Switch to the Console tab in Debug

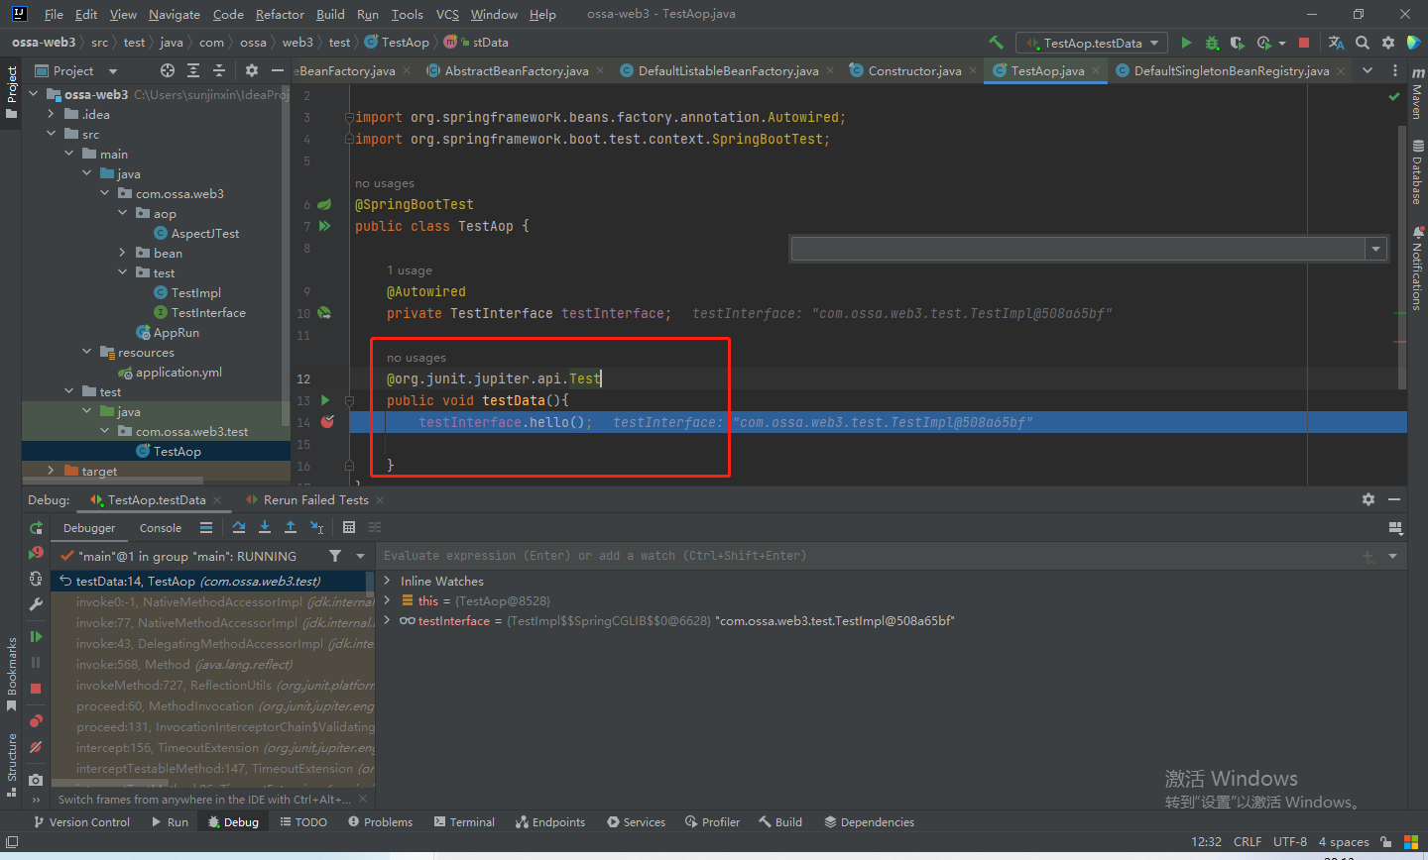pos(161,528)
